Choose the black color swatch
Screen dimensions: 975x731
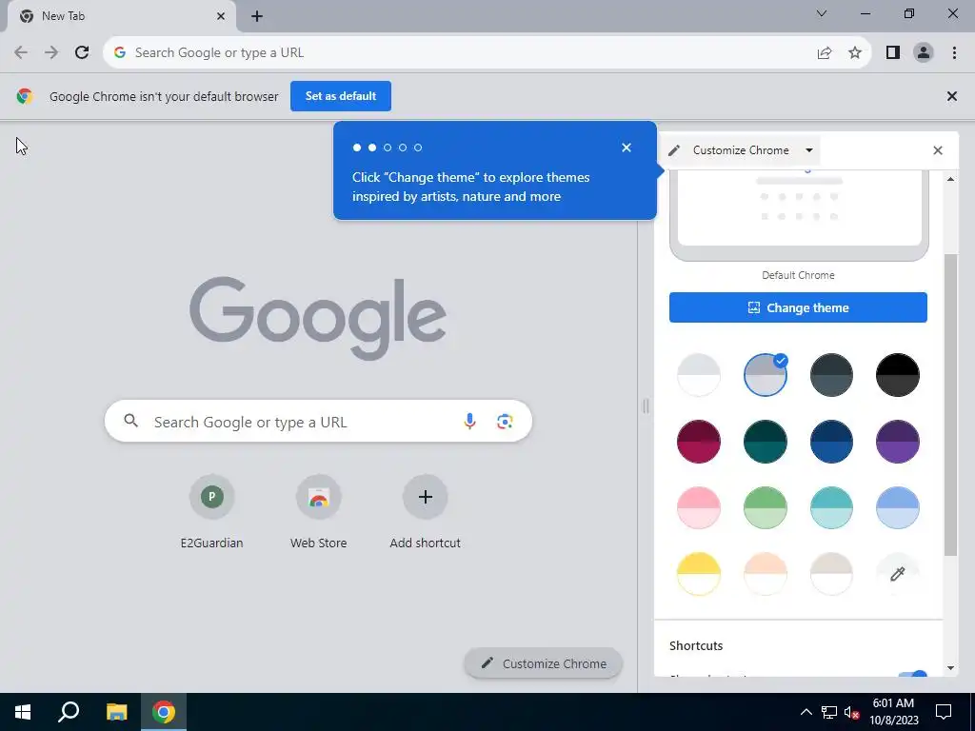897,375
